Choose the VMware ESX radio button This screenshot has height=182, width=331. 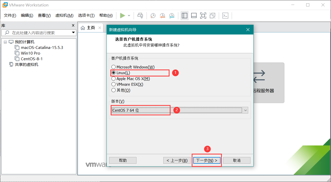click(x=114, y=84)
